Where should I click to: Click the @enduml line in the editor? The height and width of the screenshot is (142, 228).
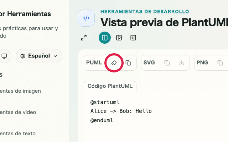(x=102, y=120)
